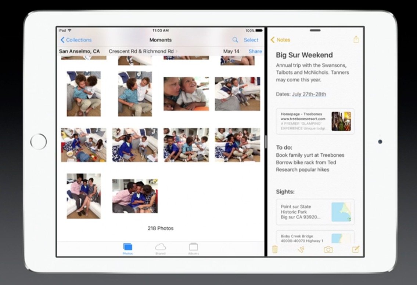The width and height of the screenshot is (417, 285).
Task: Open the Point sur State Historic Park map card
Action: (x=315, y=212)
